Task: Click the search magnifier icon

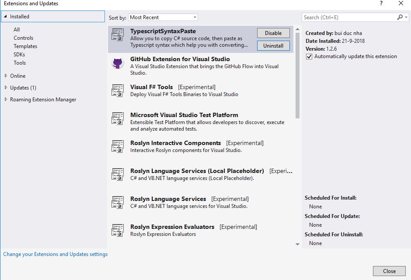Action: coord(400,17)
